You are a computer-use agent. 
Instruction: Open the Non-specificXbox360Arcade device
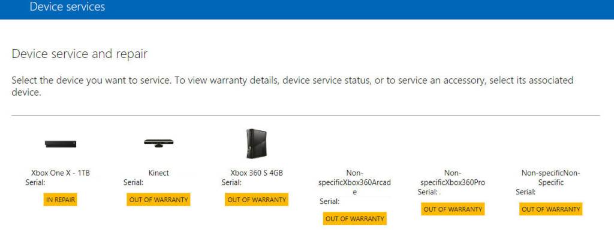(x=355, y=182)
